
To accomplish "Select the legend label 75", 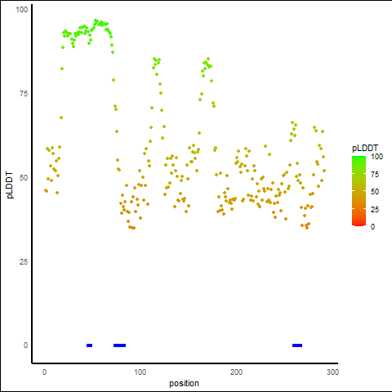I will click(x=375, y=175).
